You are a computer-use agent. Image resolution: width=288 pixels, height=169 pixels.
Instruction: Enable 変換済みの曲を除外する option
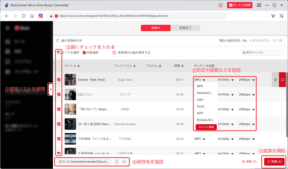pos(114,52)
